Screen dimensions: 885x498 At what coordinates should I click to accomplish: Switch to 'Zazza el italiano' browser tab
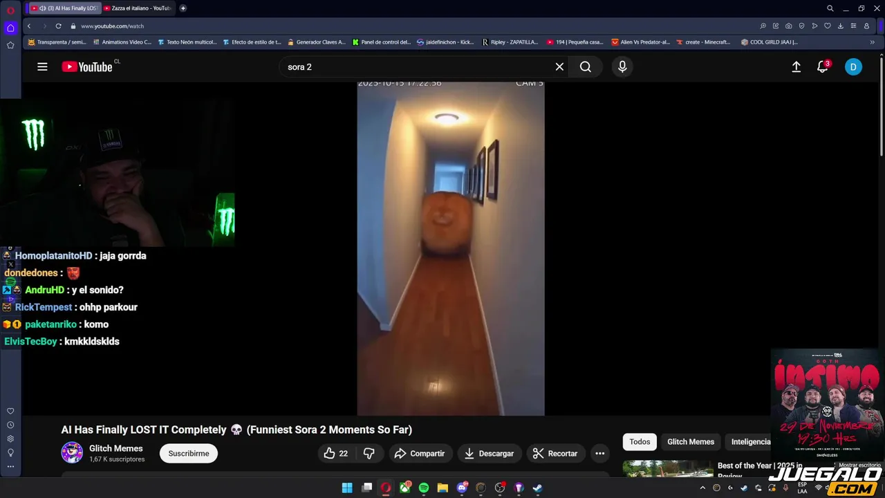[138, 8]
